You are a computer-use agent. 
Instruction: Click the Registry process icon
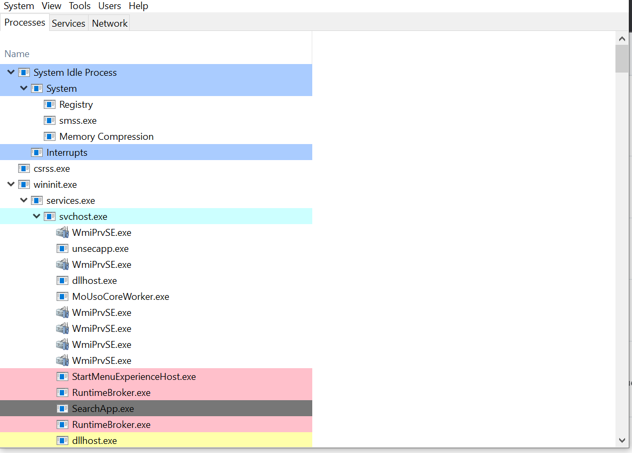coord(49,104)
